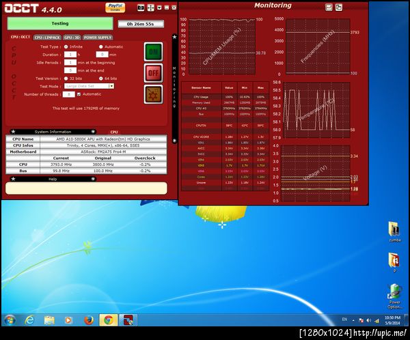
Task: Select the Infinite test type
Action: (66, 47)
